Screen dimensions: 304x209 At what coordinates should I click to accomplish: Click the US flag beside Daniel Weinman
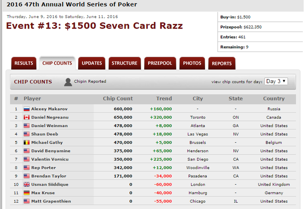[x=26, y=126]
